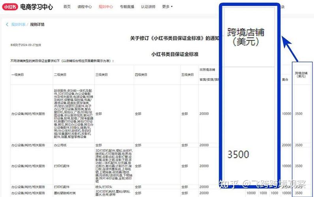Return to 规则列表 via breadcrumb link

pyautogui.click(x=18, y=24)
